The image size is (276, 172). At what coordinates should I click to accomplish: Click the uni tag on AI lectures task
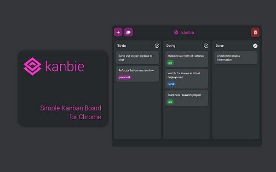coord(170,63)
